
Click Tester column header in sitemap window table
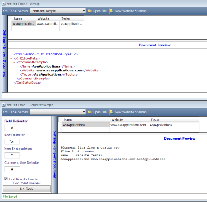(x=72, y=18)
